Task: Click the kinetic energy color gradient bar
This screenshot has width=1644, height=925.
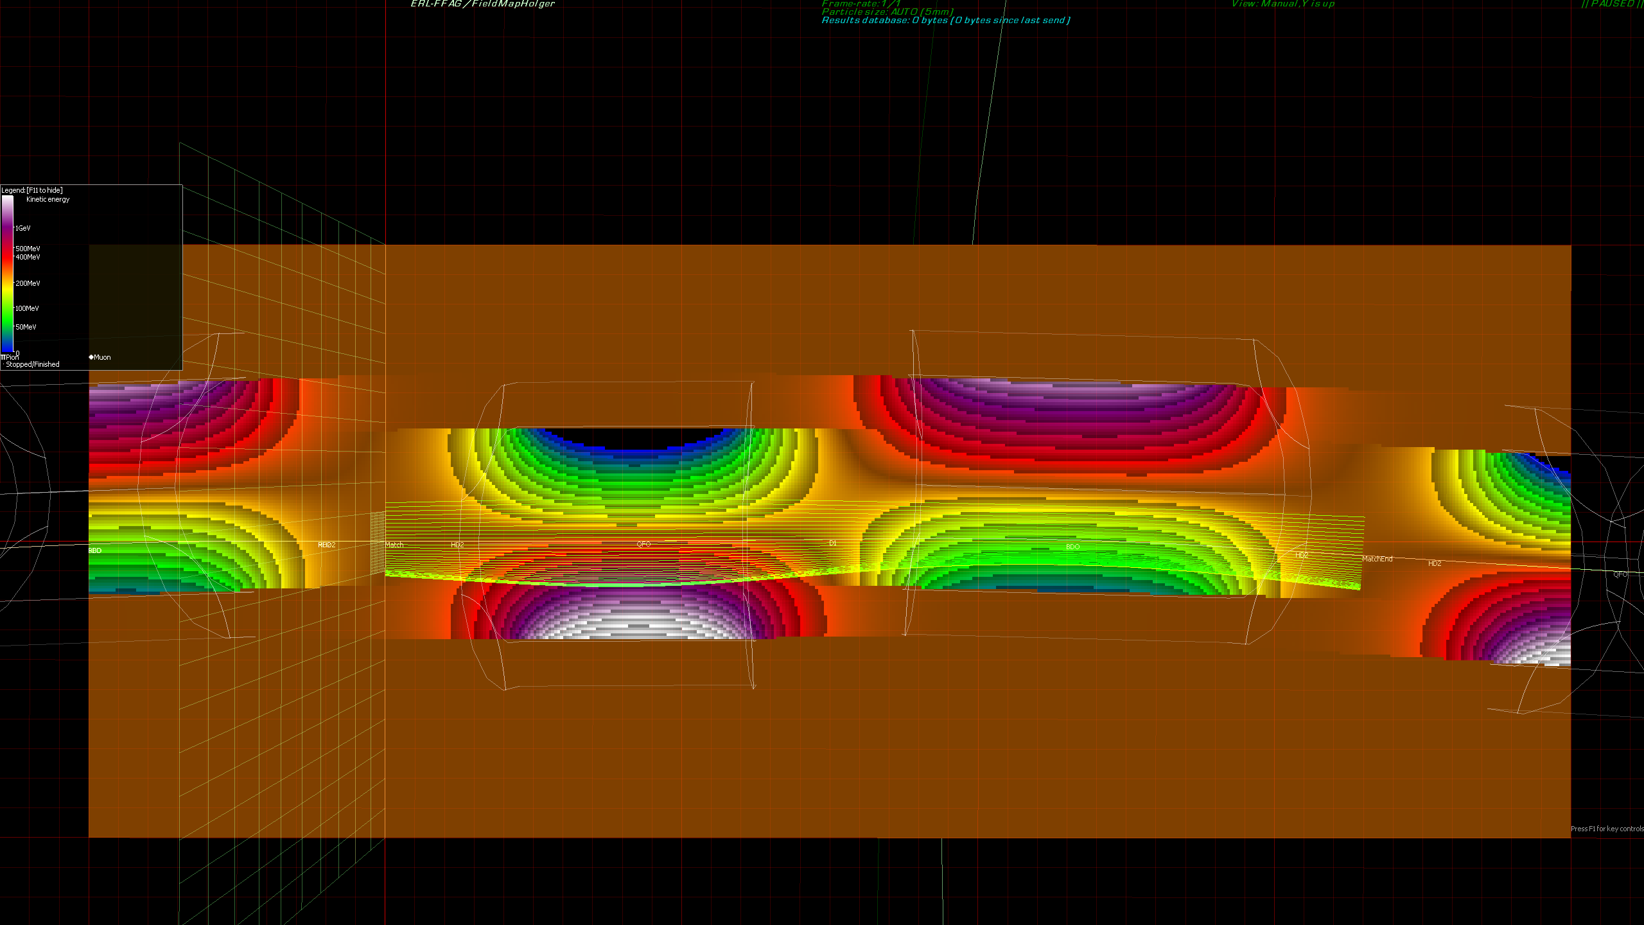Action: (x=7, y=273)
